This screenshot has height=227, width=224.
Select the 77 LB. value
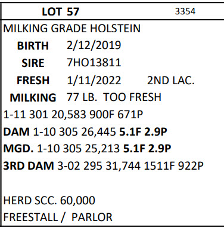82,97
